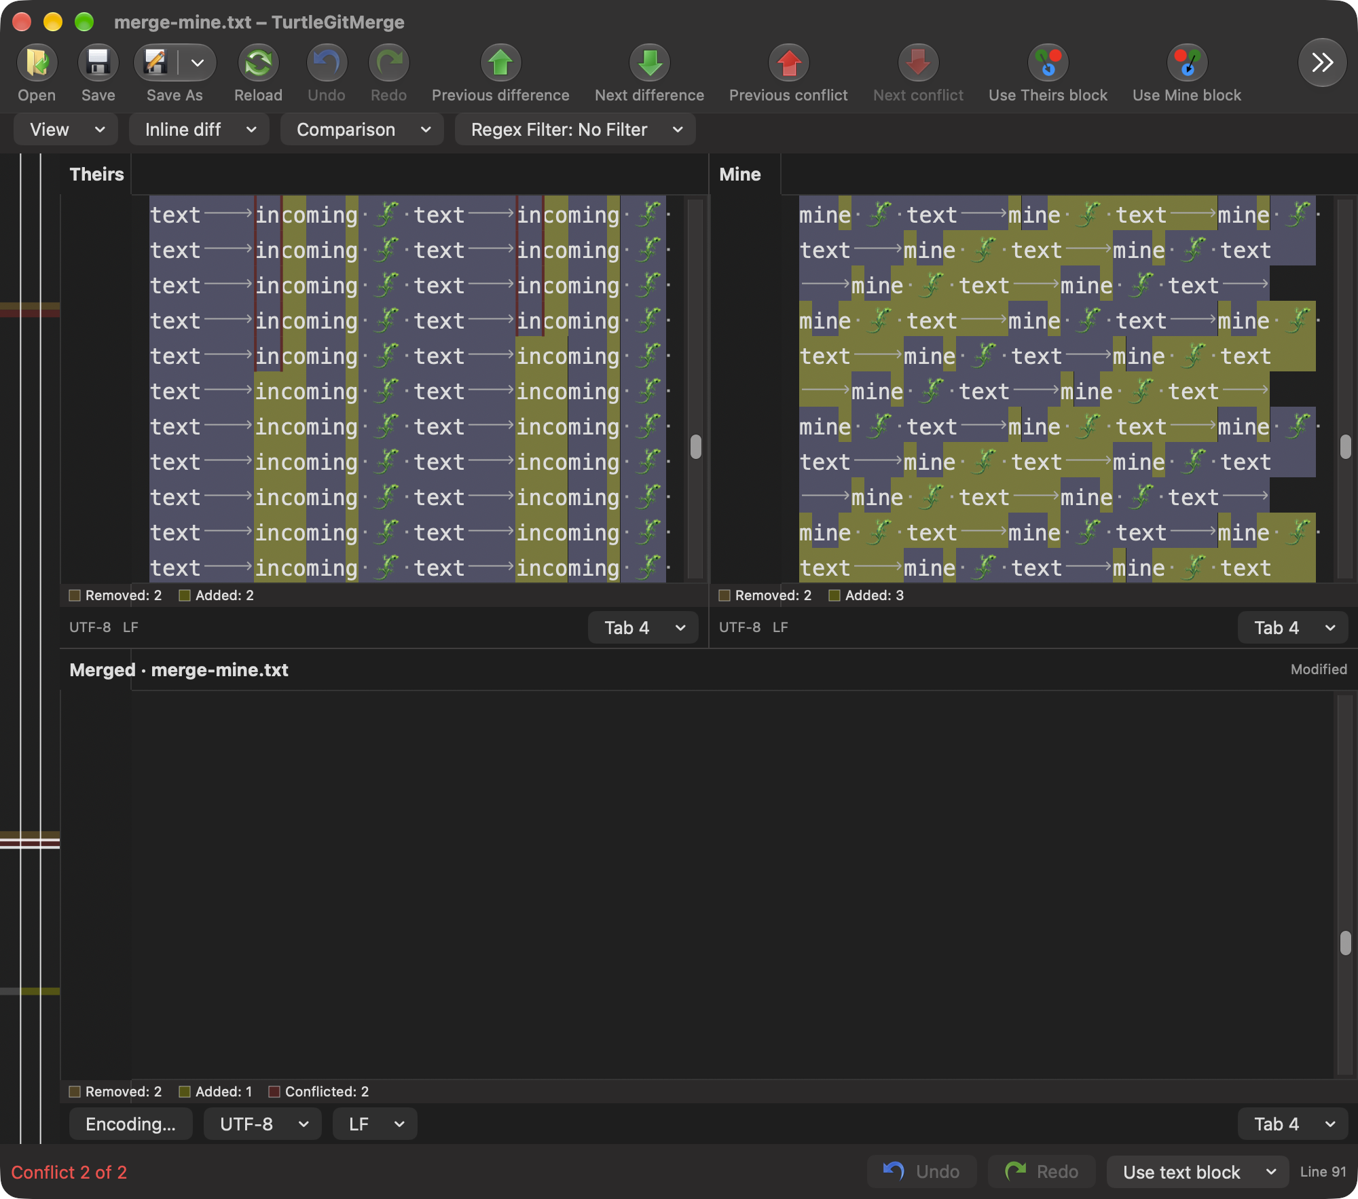Apply Use Mine block
Image resolution: width=1358 pixels, height=1199 pixels.
1187,63
